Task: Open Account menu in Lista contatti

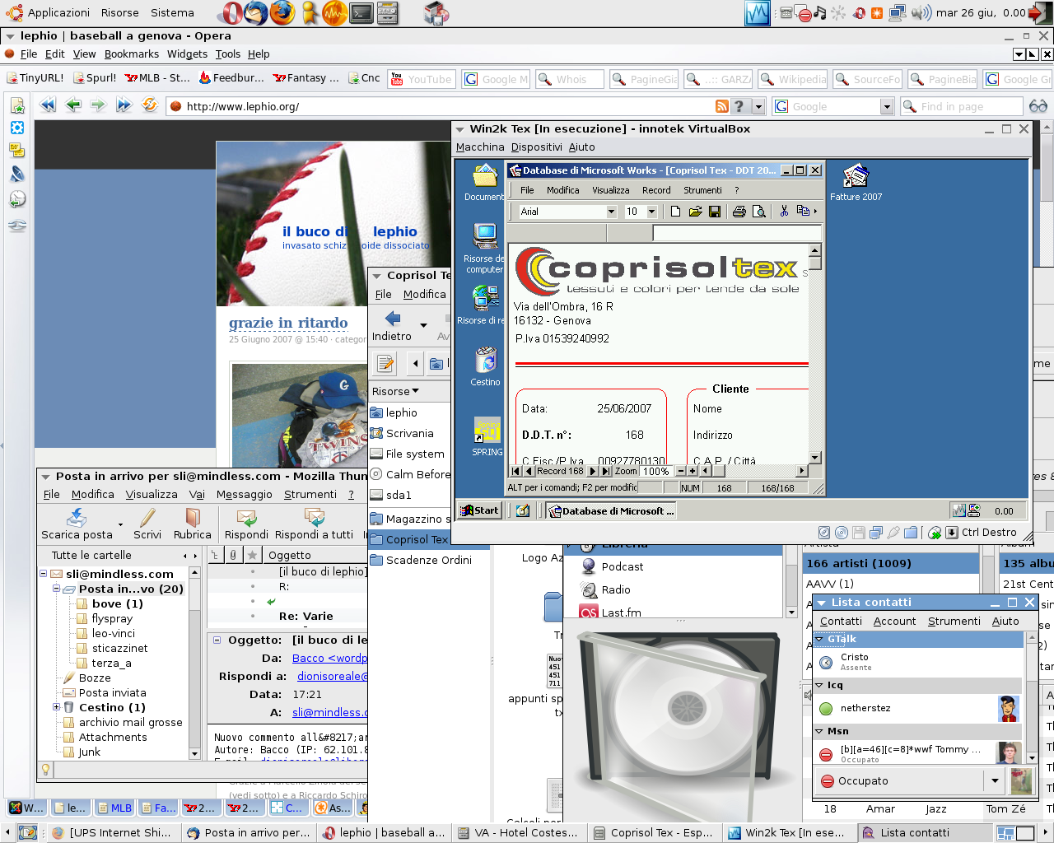Action: pos(894,621)
